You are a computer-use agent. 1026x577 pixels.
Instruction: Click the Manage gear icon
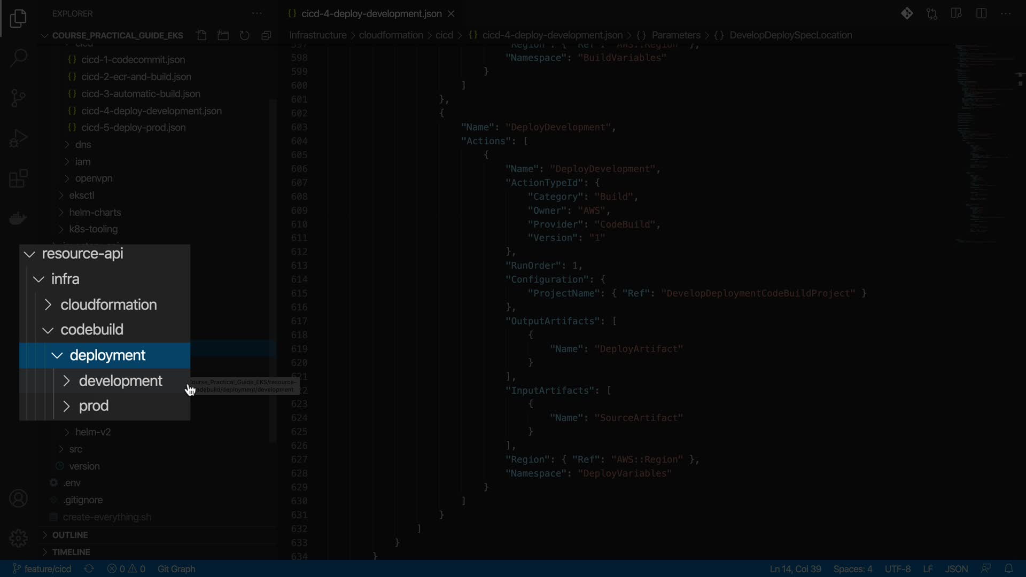click(18, 538)
